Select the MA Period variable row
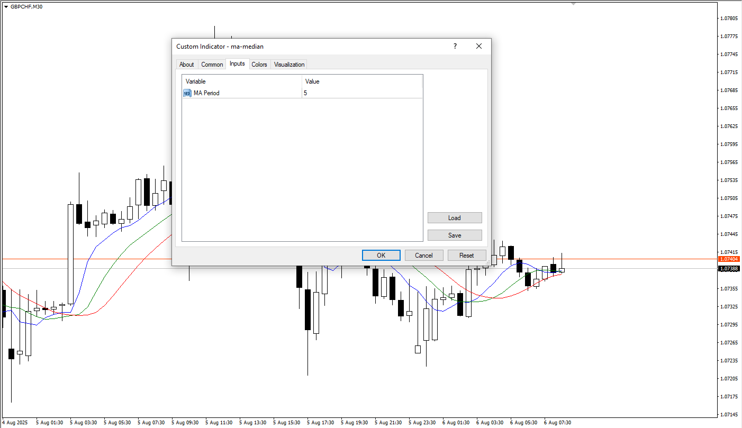The width and height of the screenshot is (742, 428). tap(302, 93)
